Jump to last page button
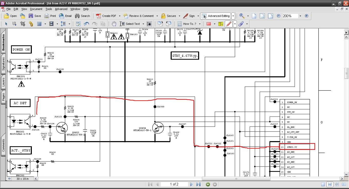The image size is (349, 189). click(198, 184)
